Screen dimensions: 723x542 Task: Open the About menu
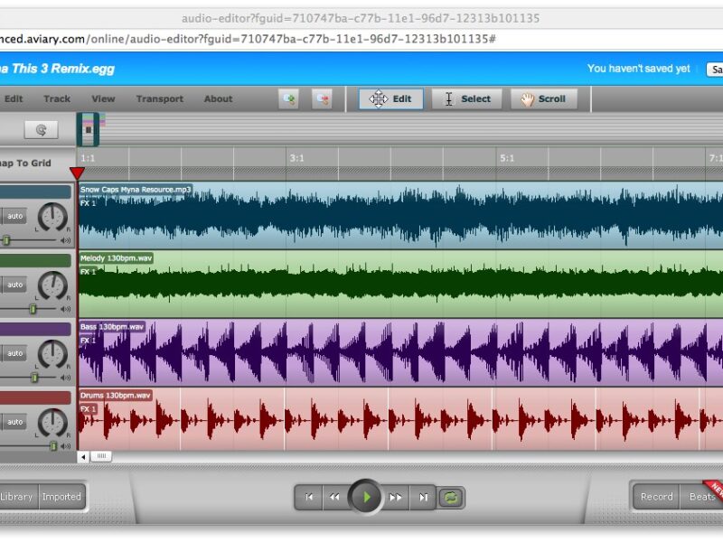(218, 99)
